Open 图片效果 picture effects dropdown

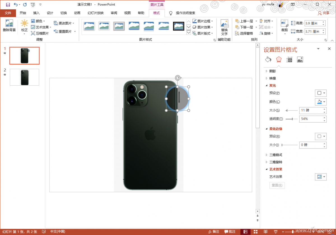(203, 27)
